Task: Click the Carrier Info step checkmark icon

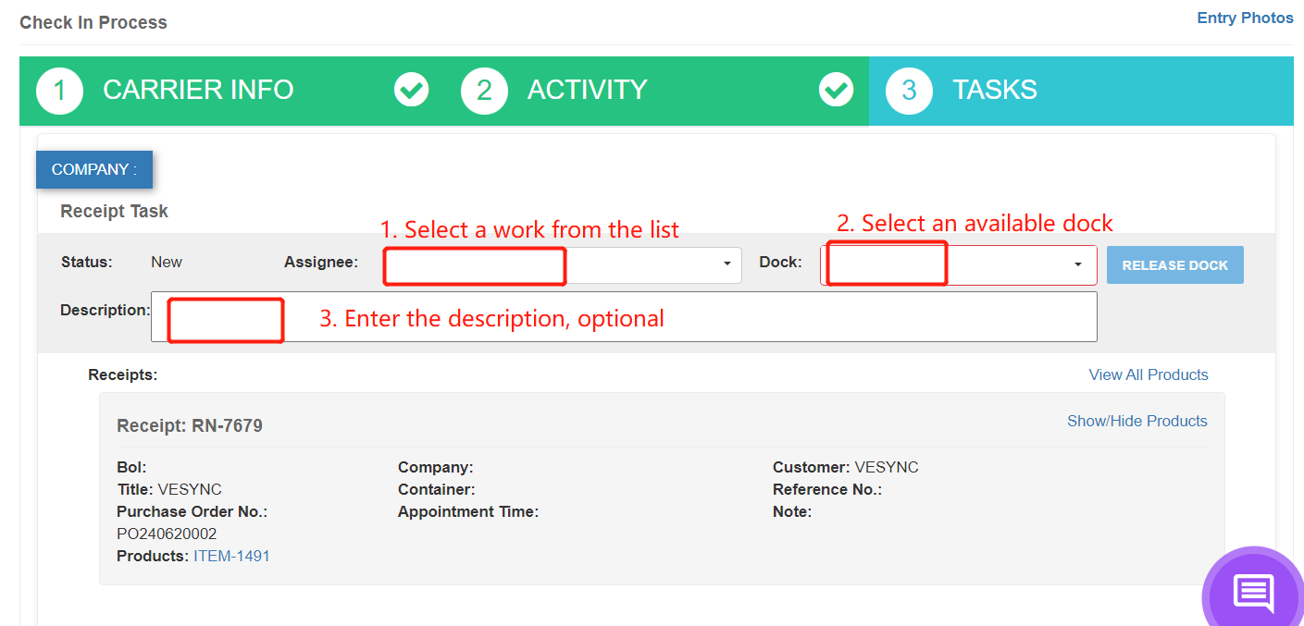Action: click(411, 90)
